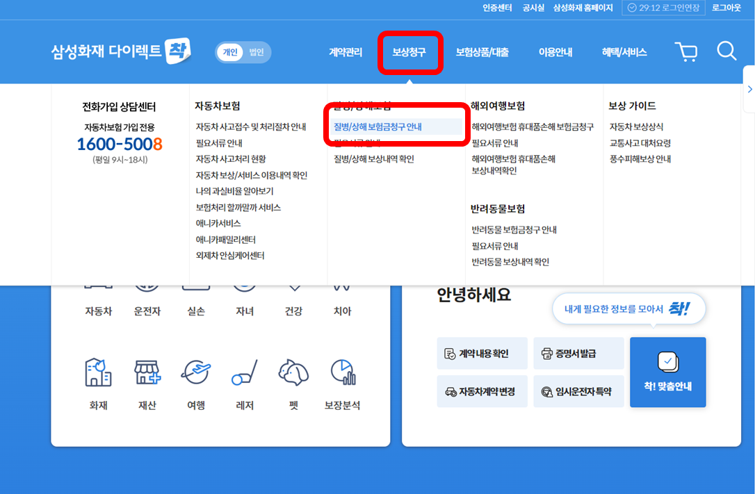Open 보험처리 할까말까 서비스
Viewport: 755px width, 494px height.
click(238, 207)
